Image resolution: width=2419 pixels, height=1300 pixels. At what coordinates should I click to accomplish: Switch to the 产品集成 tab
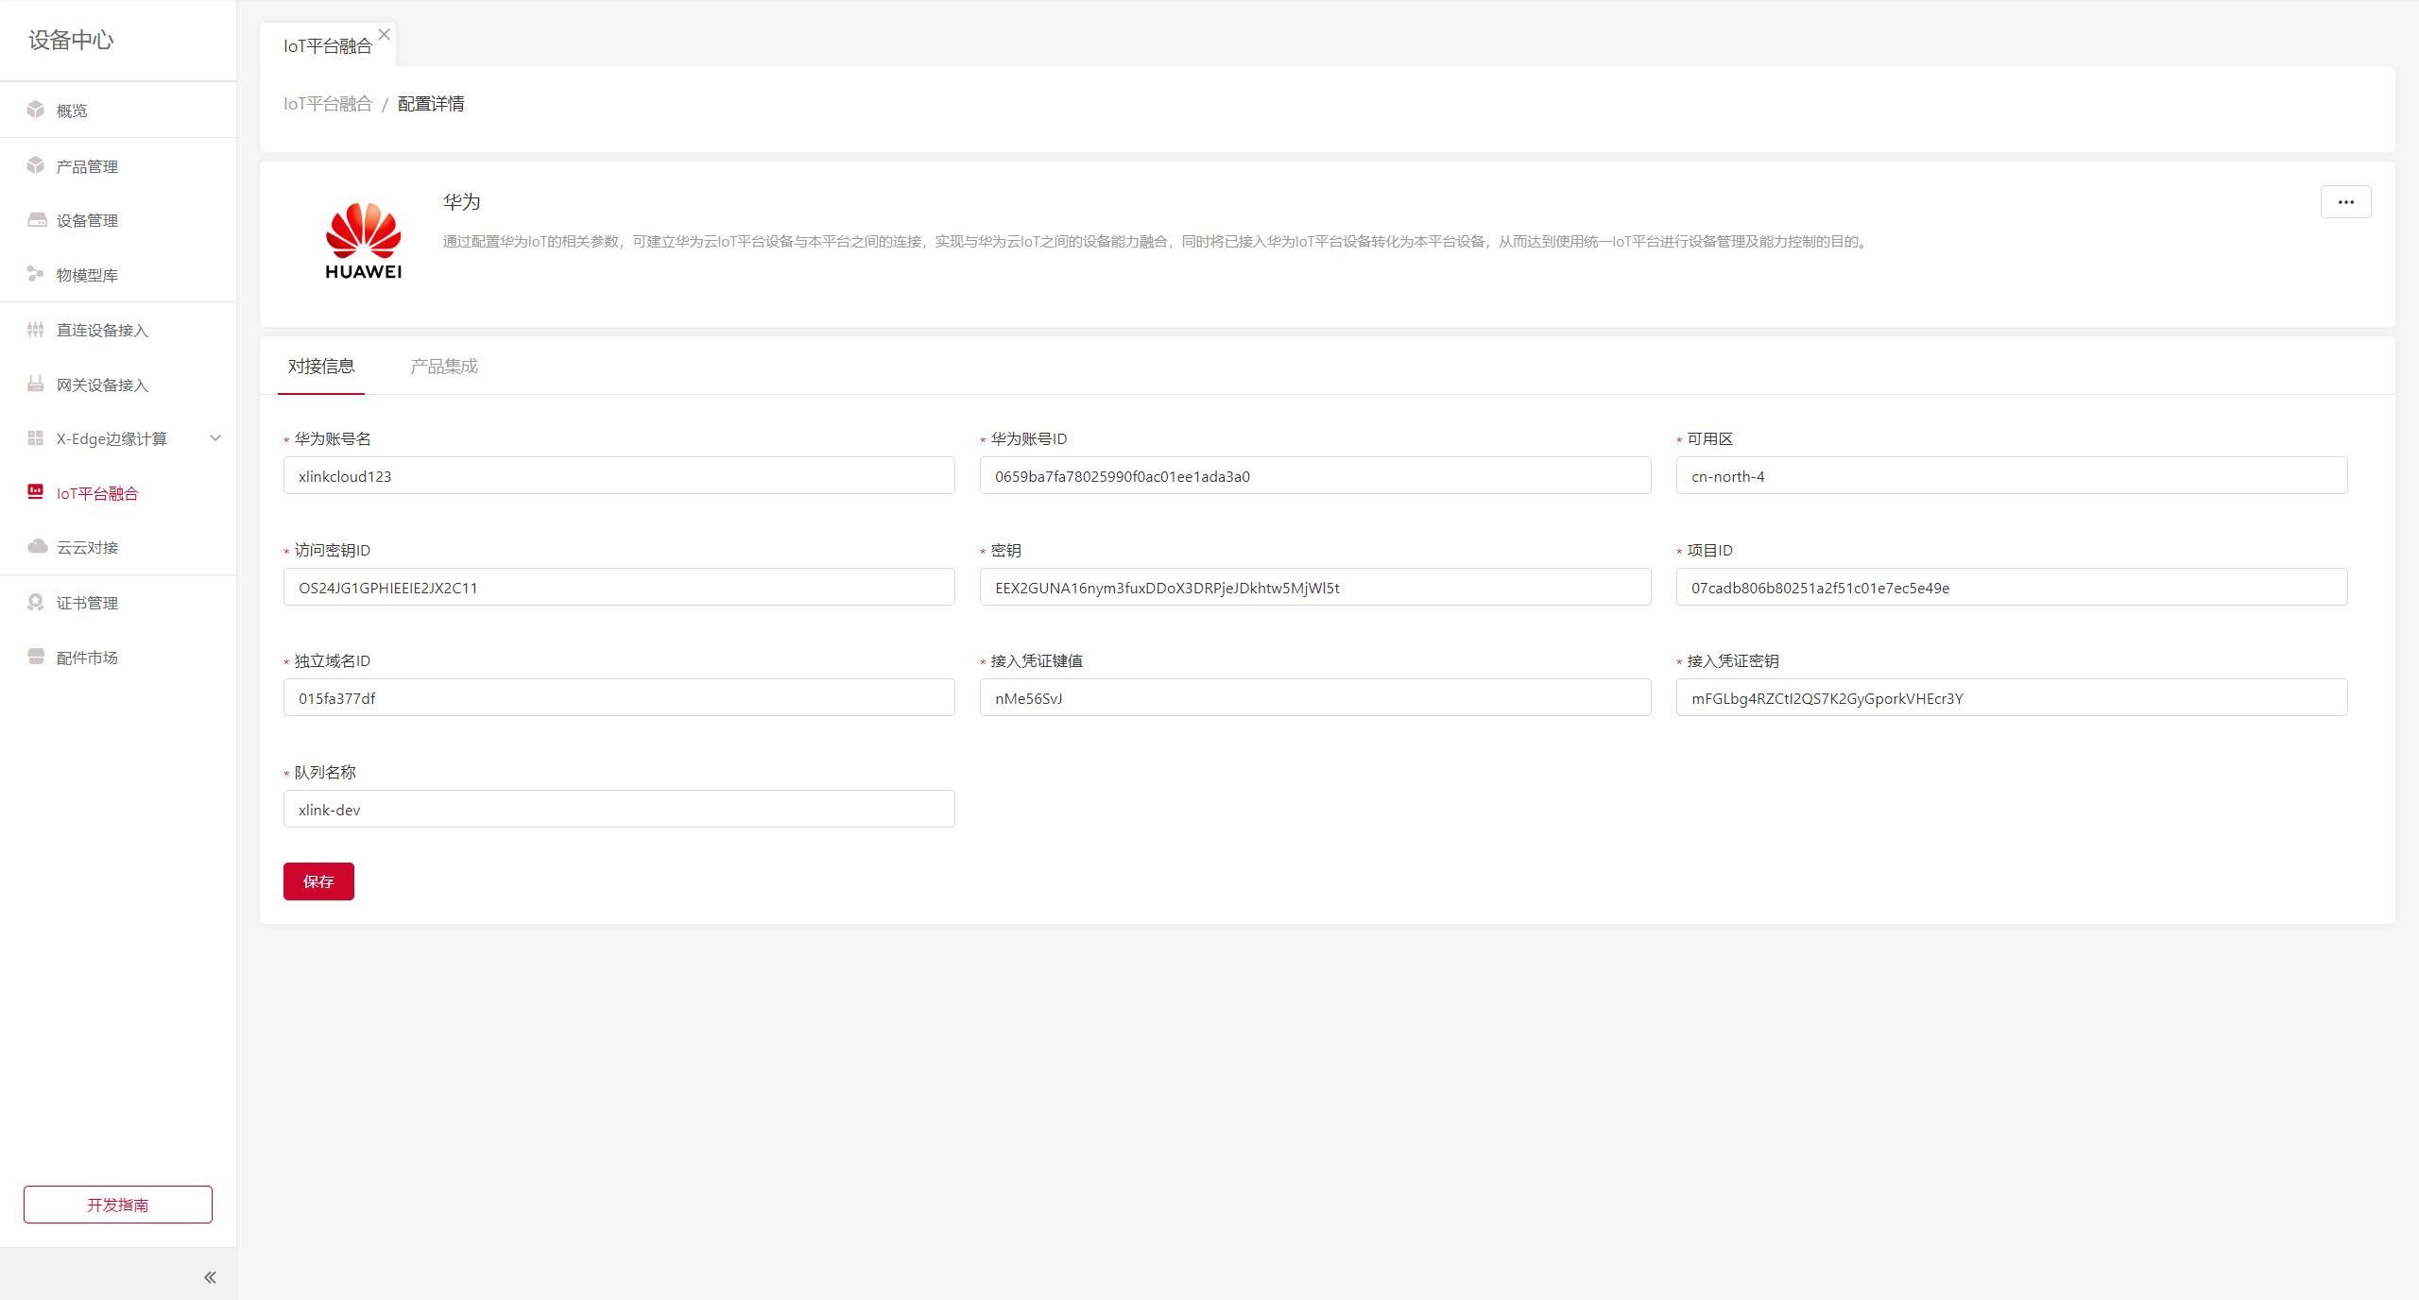point(444,367)
